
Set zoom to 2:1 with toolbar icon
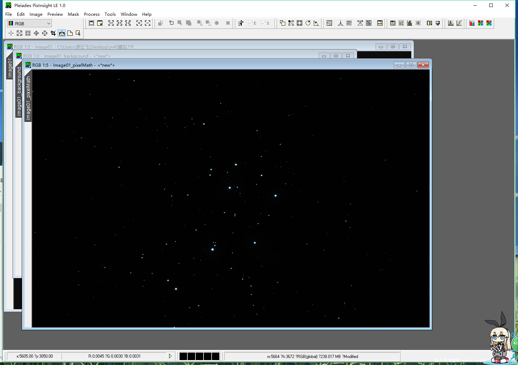pos(120,23)
